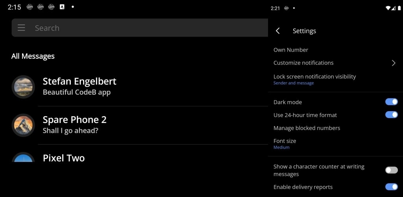Image resolution: width=403 pixels, height=197 pixels.
Task: Open conversation with Stefan Engelbert
Action: pos(140,87)
